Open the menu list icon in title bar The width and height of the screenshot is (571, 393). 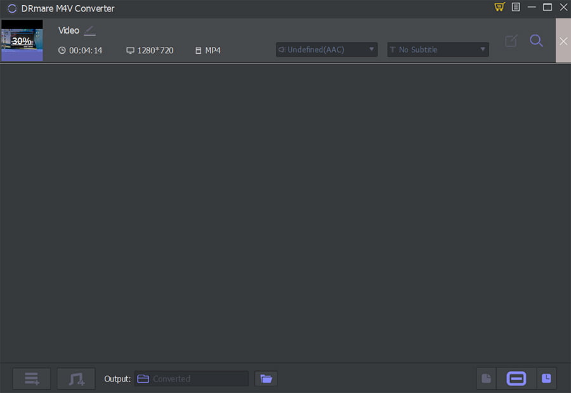point(516,7)
